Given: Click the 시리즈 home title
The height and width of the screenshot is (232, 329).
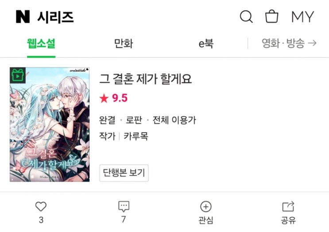Looking at the screenshot, I should pos(55,17).
